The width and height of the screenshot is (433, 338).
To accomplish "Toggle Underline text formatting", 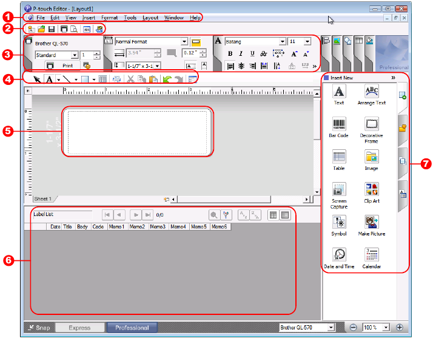I will [252, 53].
